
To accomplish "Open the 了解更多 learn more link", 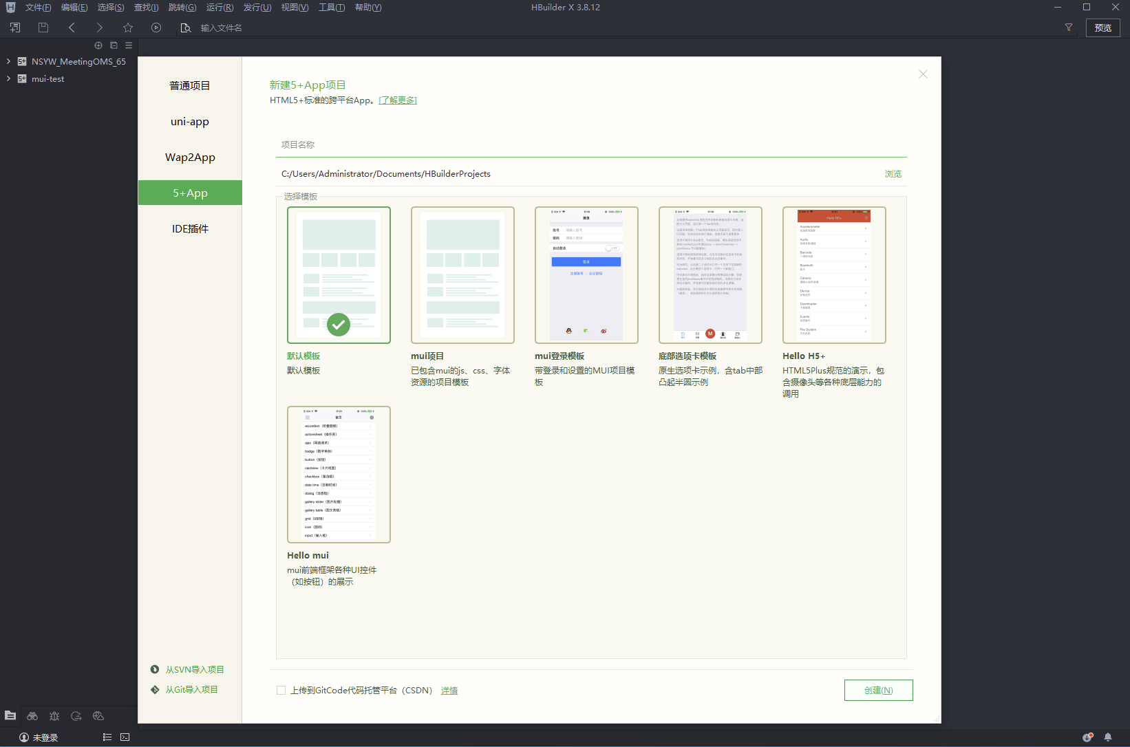I will (398, 100).
